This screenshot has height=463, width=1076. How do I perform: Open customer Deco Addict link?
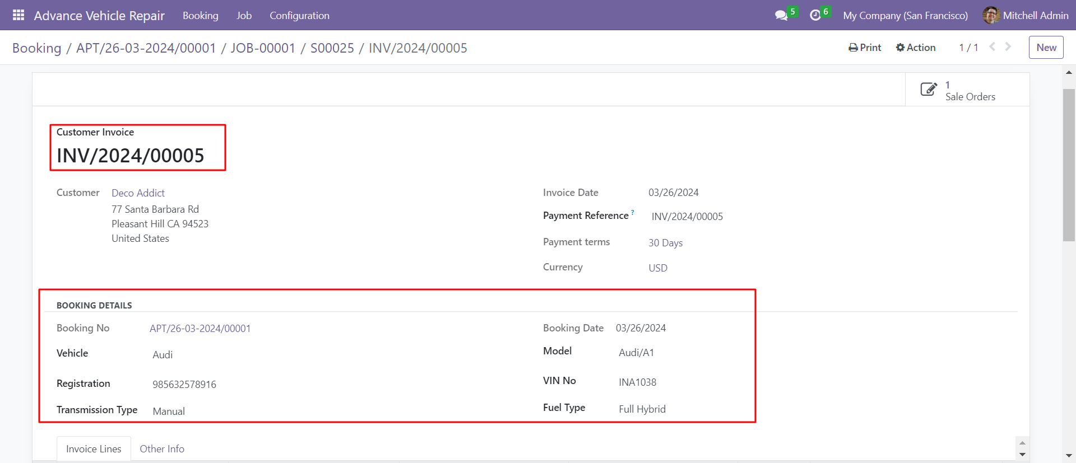click(138, 193)
